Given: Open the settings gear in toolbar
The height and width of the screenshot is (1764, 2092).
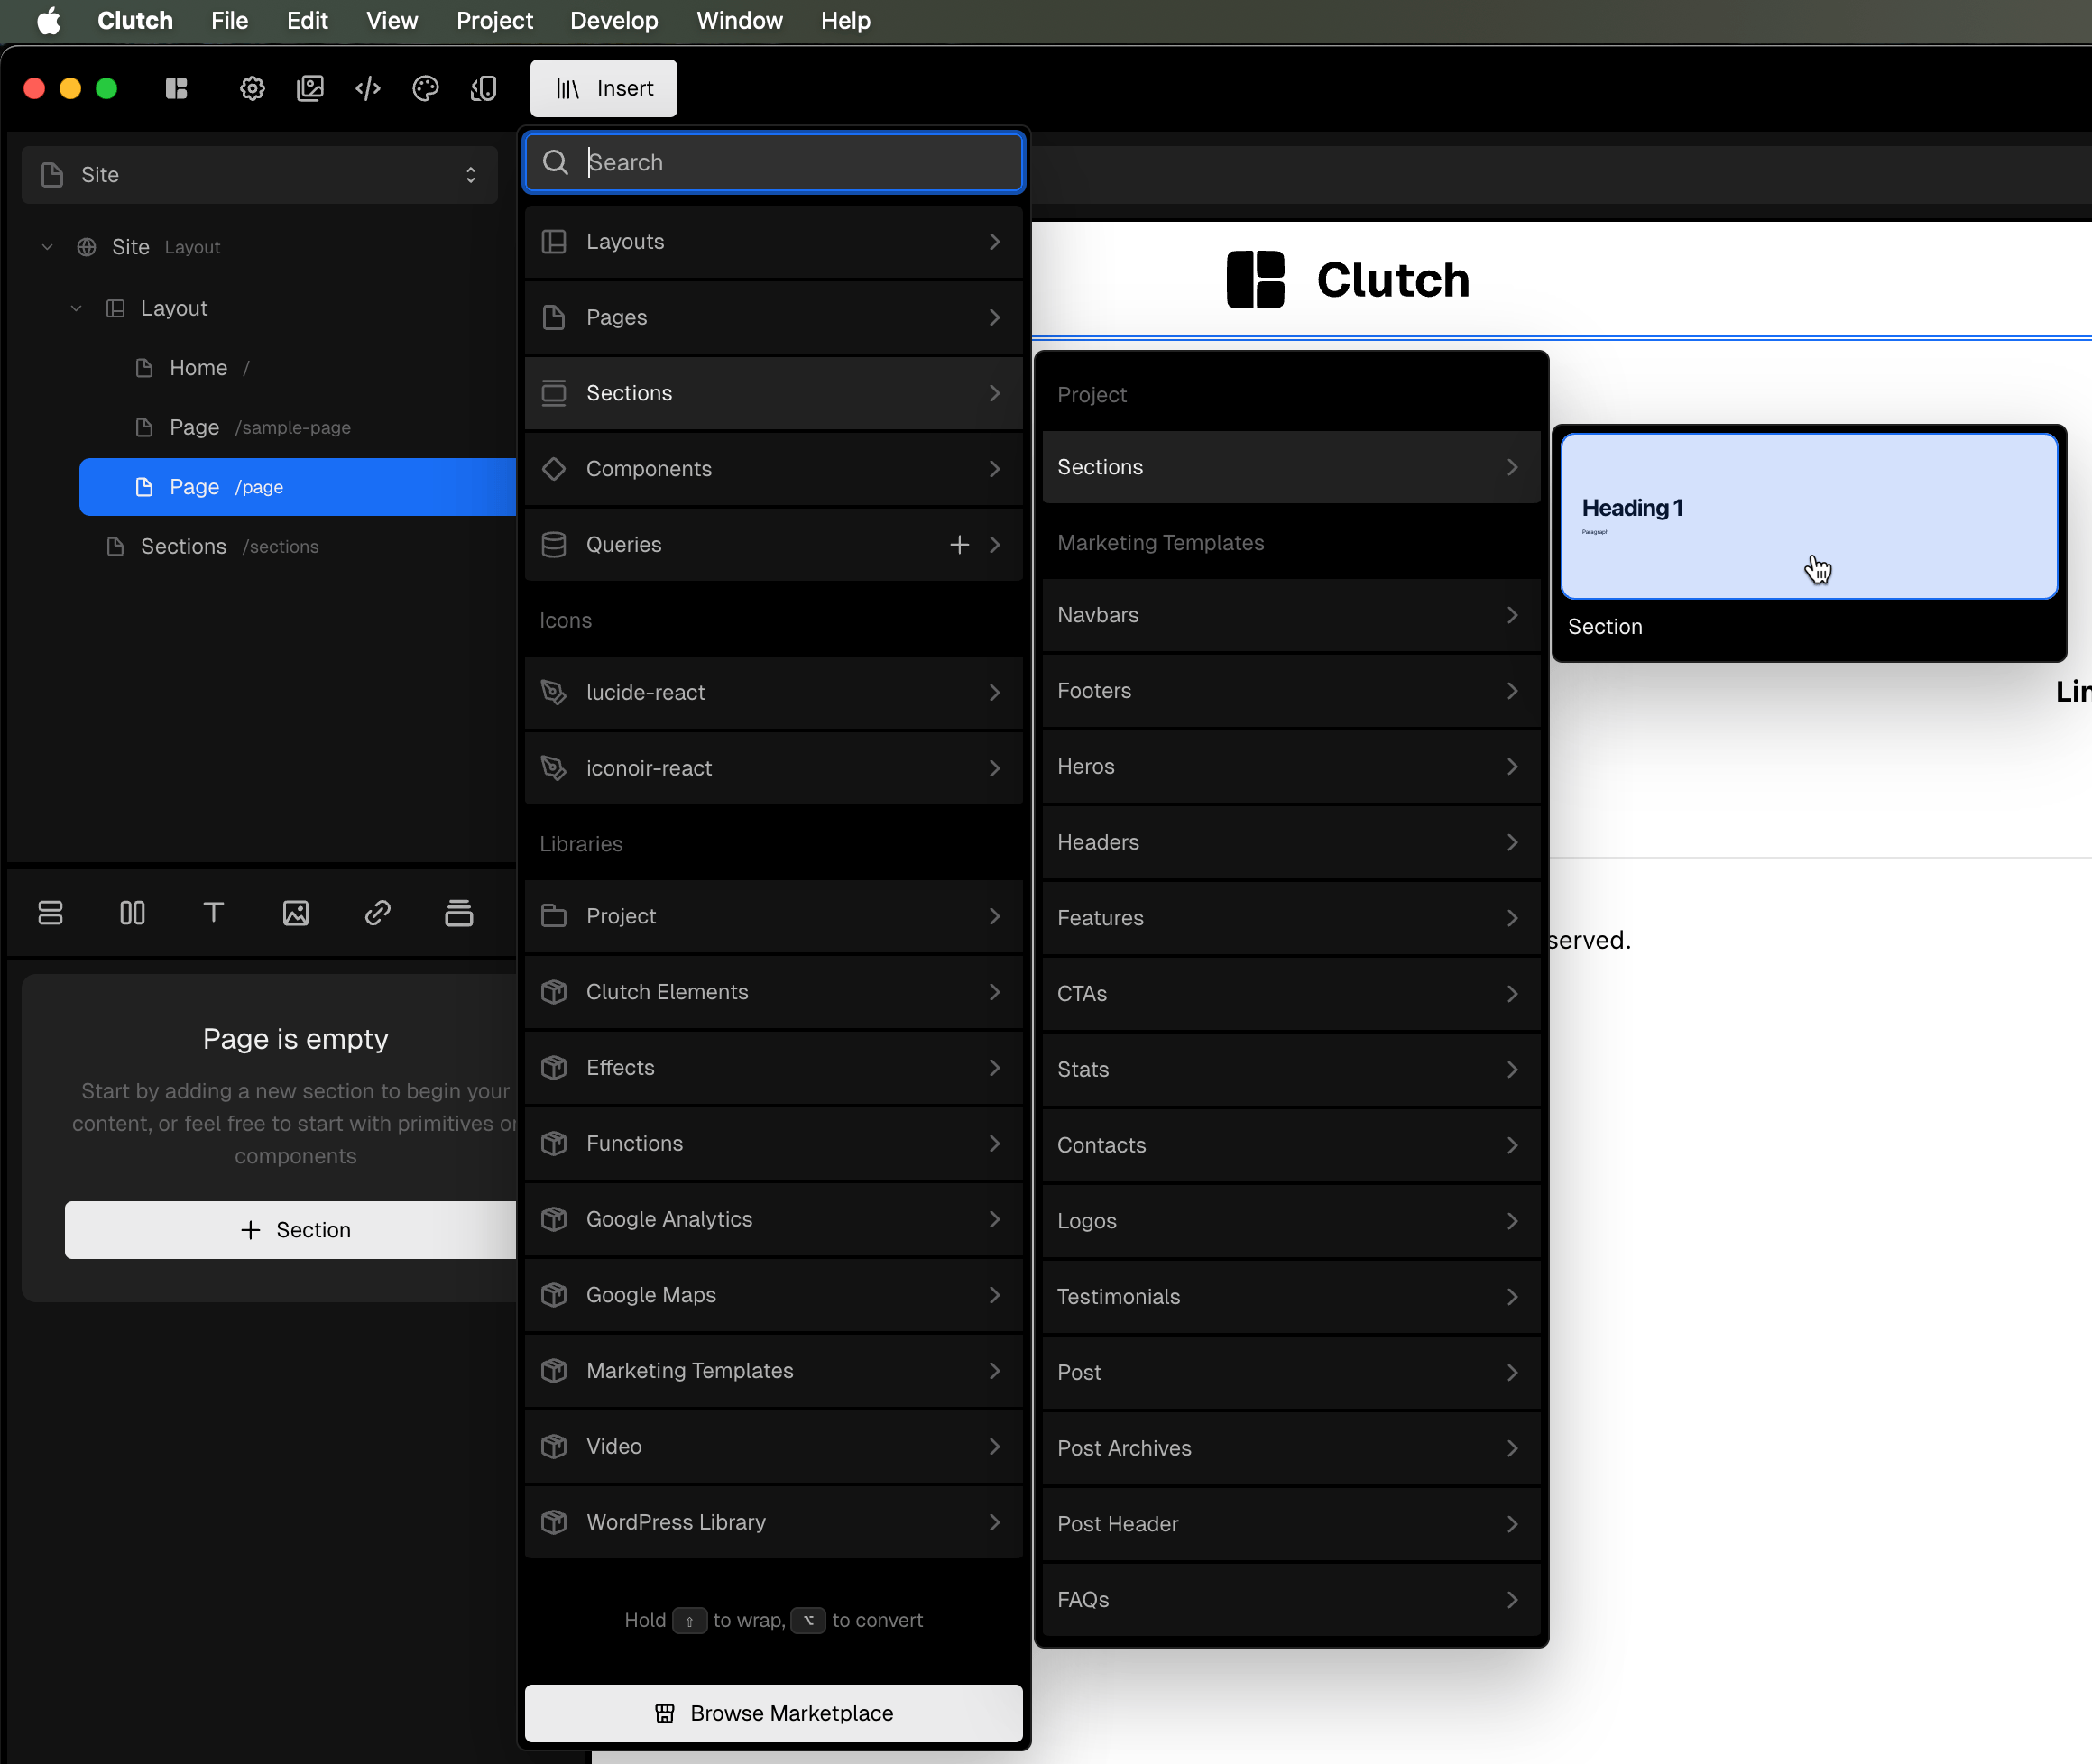Looking at the screenshot, I should click(252, 88).
